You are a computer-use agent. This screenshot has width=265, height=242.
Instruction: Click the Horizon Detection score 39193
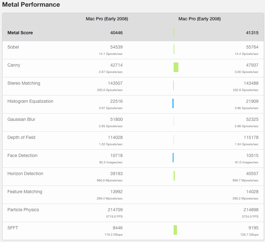[x=116, y=173]
